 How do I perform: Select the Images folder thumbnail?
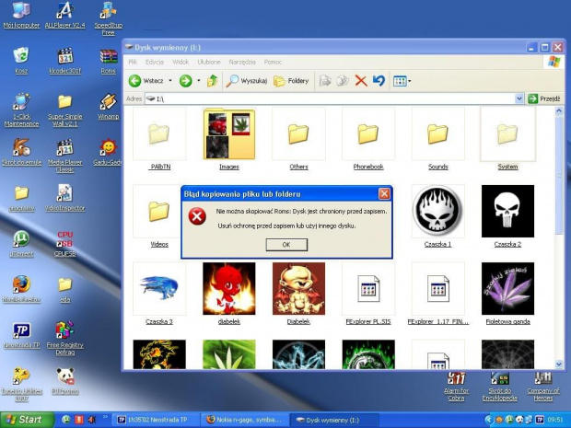[x=228, y=134]
